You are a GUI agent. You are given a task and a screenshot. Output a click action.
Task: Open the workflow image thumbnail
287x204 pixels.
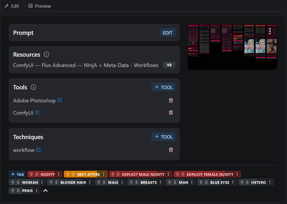pyautogui.click(x=232, y=47)
